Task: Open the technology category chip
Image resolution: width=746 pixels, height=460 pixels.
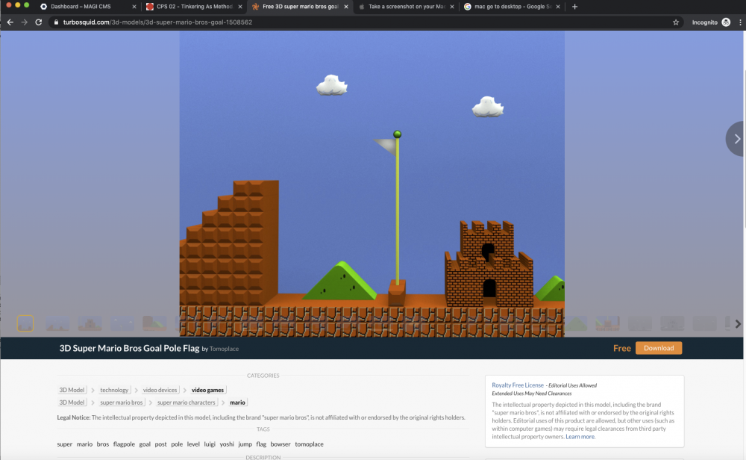Action: [x=114, y=390]
